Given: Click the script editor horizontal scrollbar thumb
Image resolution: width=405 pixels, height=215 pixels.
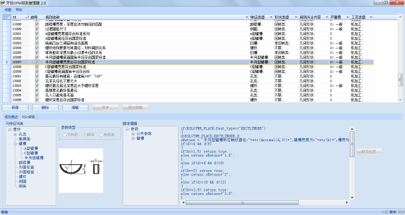Looking at the screenshot, I should (243, 203).
